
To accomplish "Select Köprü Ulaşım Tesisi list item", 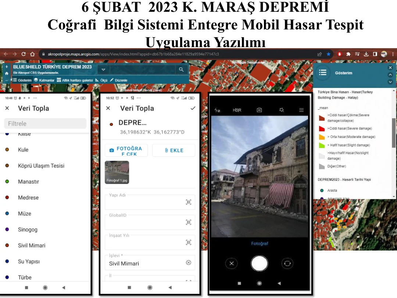I will click(41, 166).
